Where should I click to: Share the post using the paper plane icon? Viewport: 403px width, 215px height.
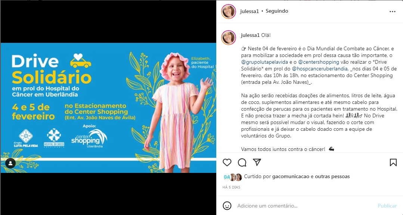257,162
